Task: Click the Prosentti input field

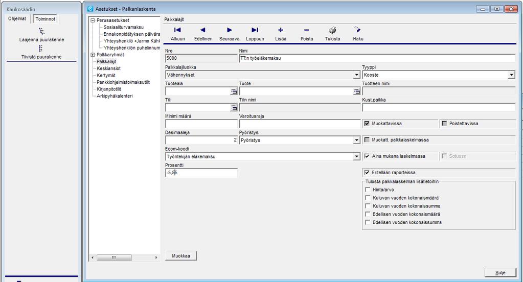Action: [201, 173]
